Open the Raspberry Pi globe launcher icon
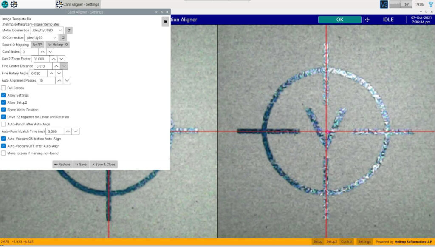 [5, 4]
